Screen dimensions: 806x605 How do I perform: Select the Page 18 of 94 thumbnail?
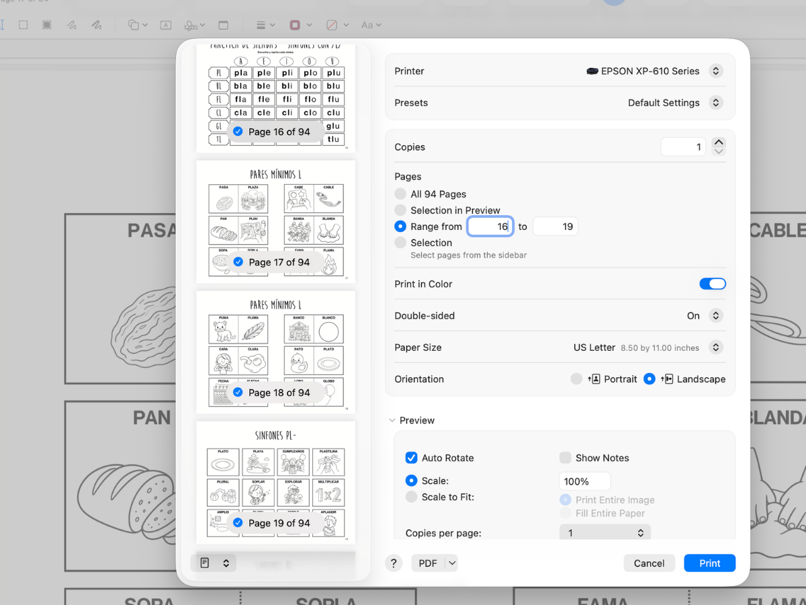coord(275,352)
